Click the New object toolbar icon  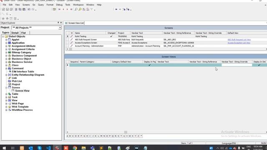[x=3, y=9]
